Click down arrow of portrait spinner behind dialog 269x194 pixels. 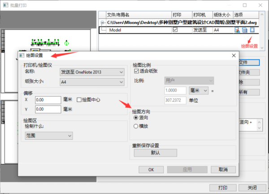(x=259, y=128)
